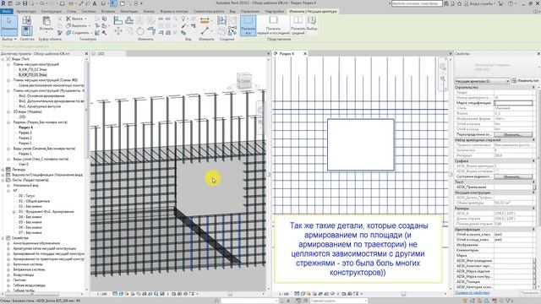
Task: Close the Разрез 4 view tab
Action: [305, 54]
